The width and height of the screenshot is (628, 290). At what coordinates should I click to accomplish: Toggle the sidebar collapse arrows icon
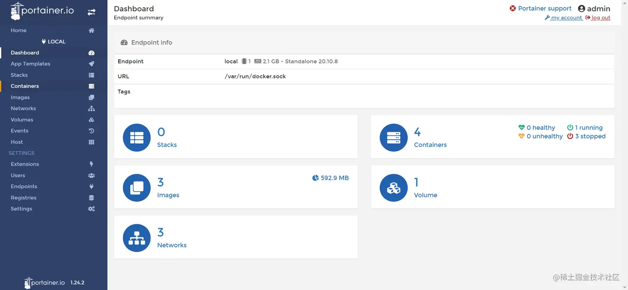click(x=91, y=12)
